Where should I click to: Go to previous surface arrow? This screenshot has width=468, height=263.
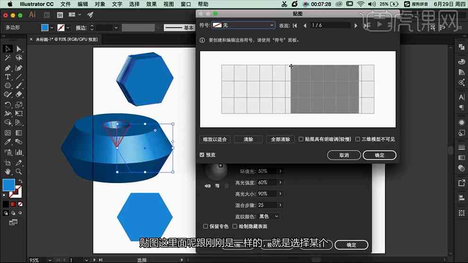(x=305, y=25)
